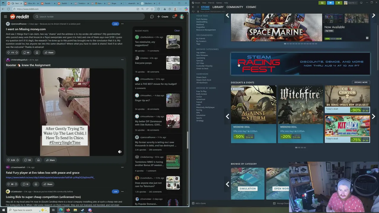Upvote the Fatal Fury post with 89 votes
The width and height of the screenshot is (379, 213).
click(x=8, y=184)
